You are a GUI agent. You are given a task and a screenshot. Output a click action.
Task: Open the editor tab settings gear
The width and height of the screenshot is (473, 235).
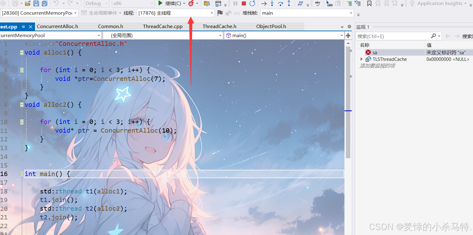(x=349, y=27)
